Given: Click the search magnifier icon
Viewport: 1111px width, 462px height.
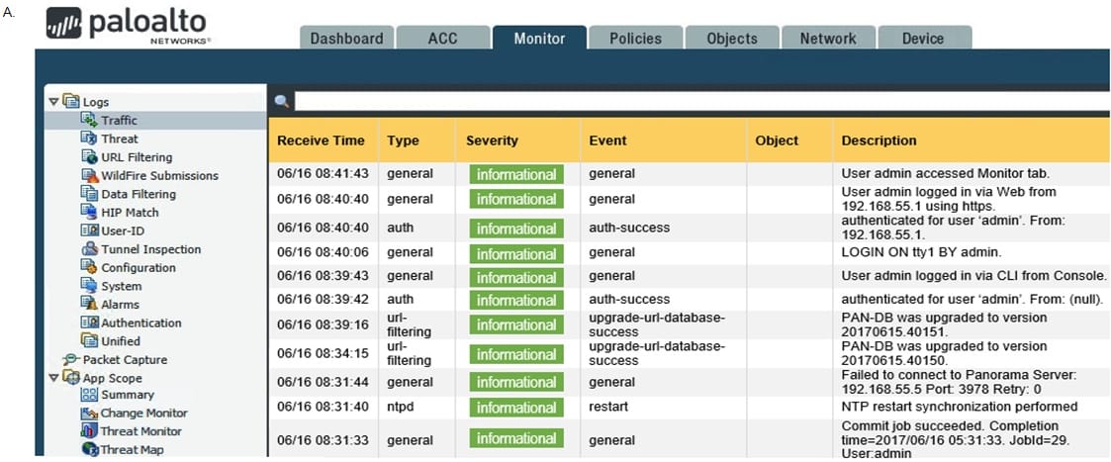Looking at the screenshot, I should tap(281, 101).
